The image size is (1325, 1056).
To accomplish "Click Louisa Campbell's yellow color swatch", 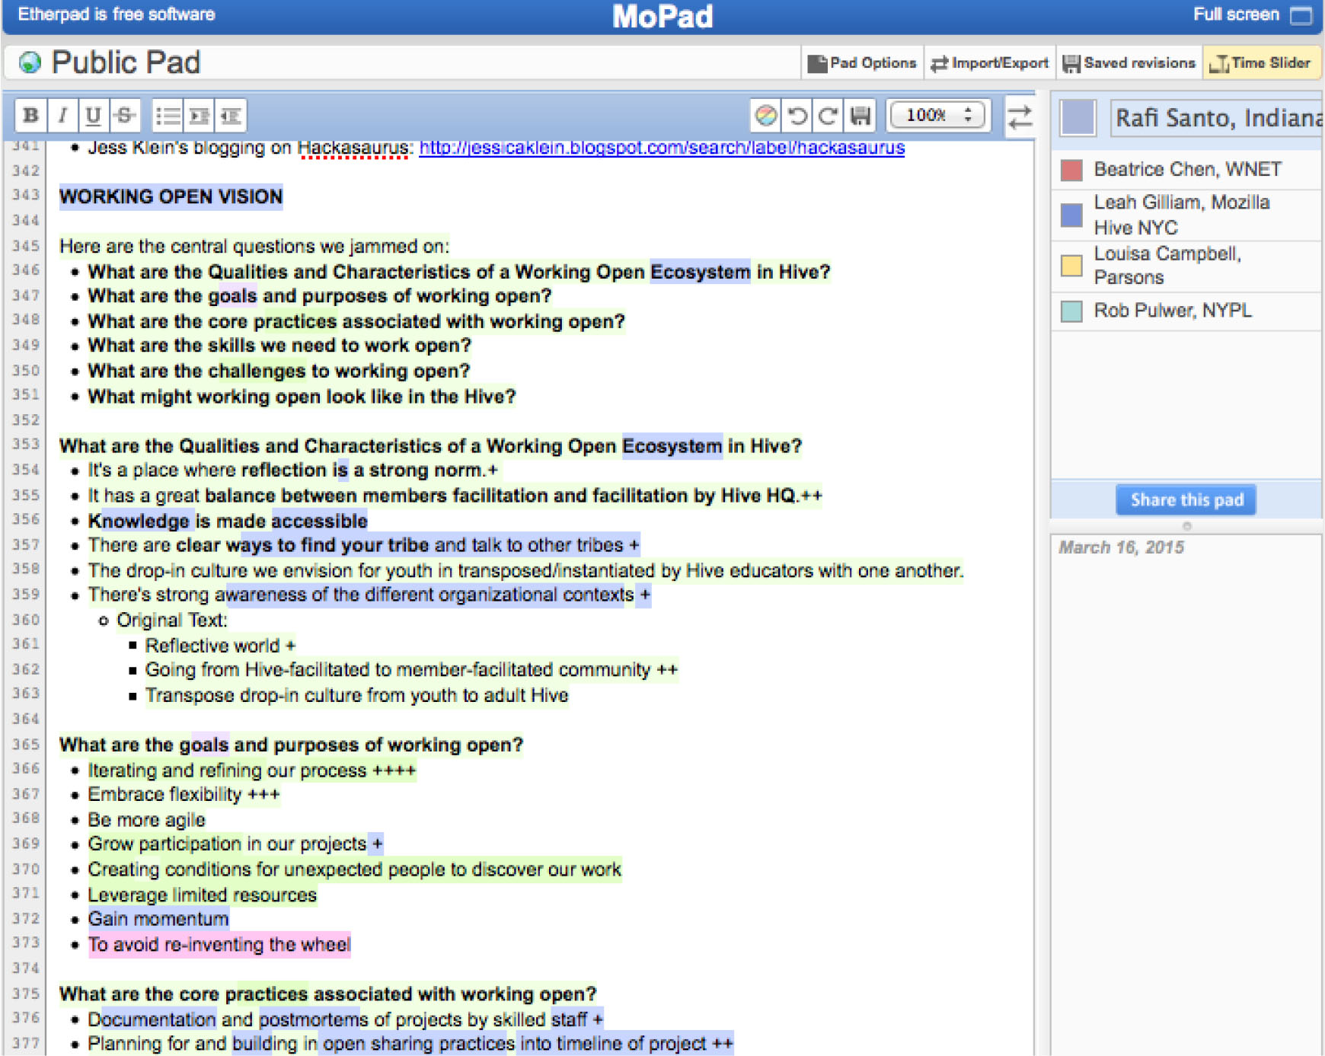I will pos(1071,266).
